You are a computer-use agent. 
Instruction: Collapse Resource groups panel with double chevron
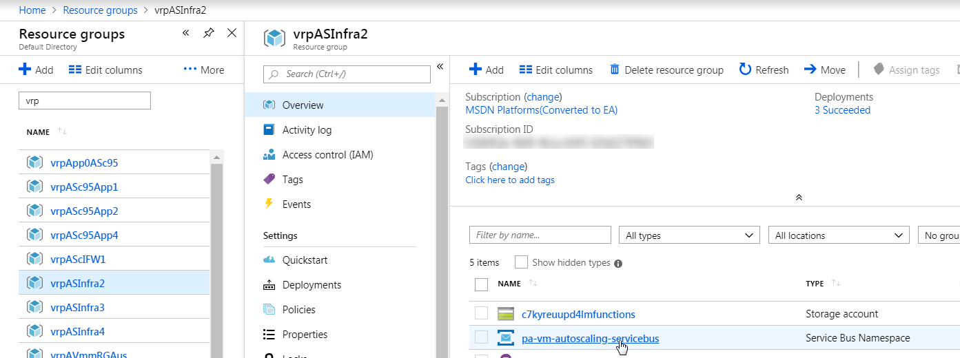pyautogui.click(x=185, y=33)
